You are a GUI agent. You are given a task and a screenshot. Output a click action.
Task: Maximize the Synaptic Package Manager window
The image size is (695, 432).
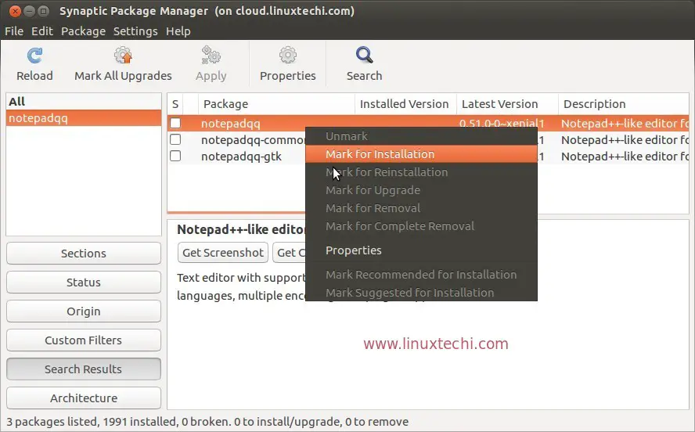click(x=44, y=11)
